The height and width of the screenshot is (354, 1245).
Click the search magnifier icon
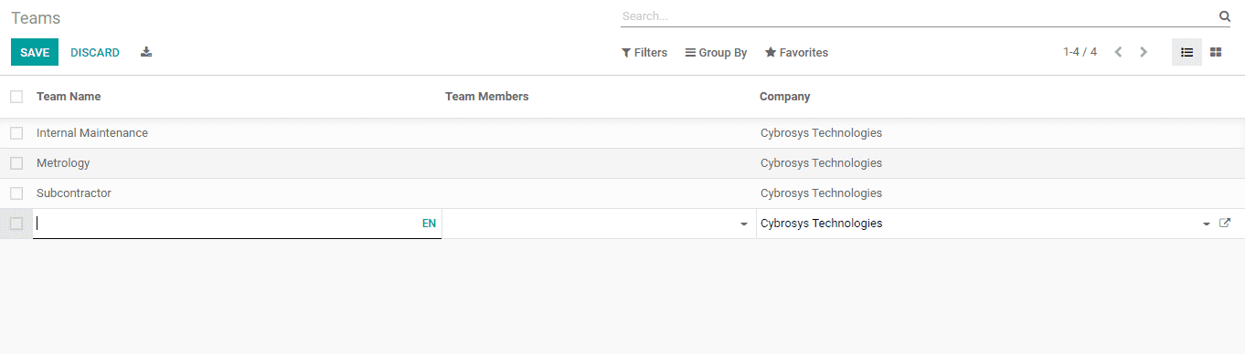pyautogui.click(x=1224, y=16)
